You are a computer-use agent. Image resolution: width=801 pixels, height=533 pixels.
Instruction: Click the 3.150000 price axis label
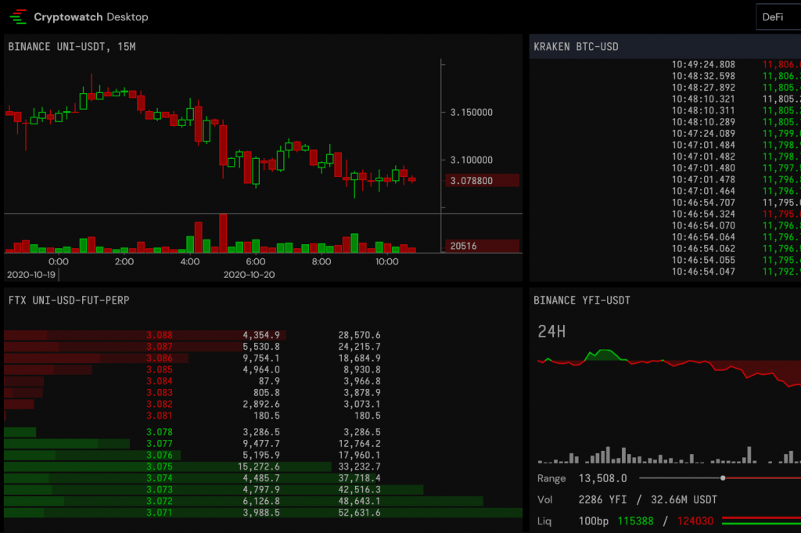point(471,113)
